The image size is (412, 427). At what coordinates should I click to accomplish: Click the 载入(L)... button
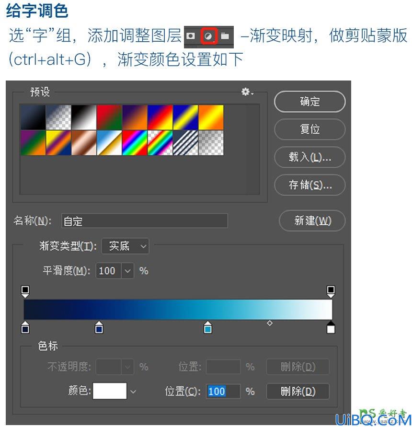tap(309, 157)
